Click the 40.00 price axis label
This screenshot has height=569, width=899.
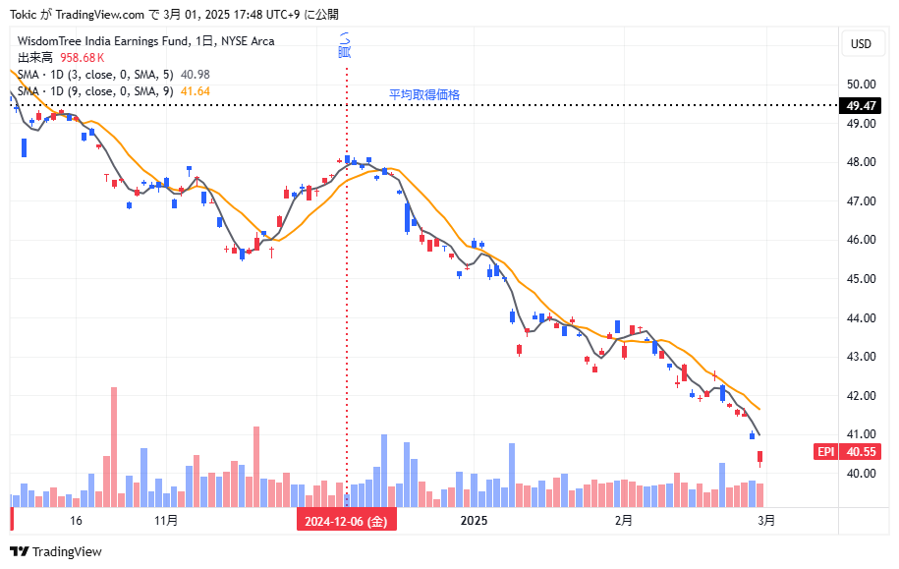pos(861,474)
